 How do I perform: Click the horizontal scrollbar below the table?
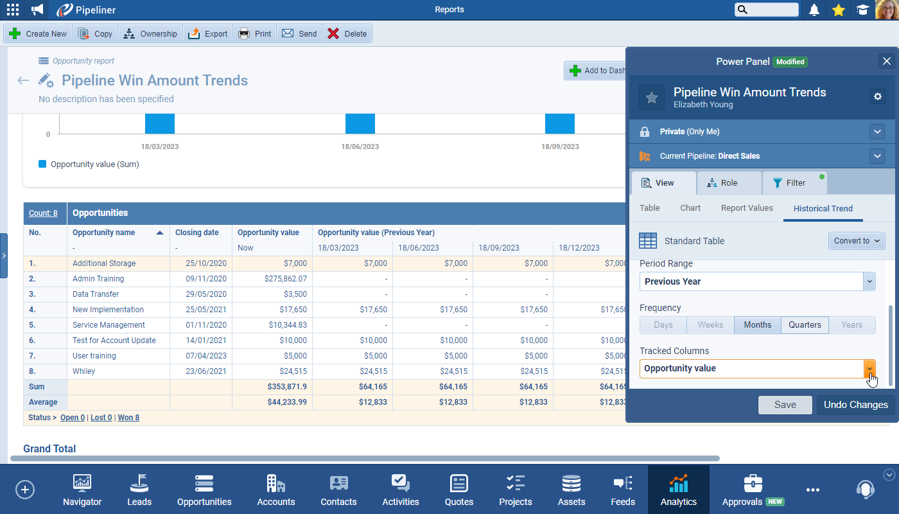point(365,459)
